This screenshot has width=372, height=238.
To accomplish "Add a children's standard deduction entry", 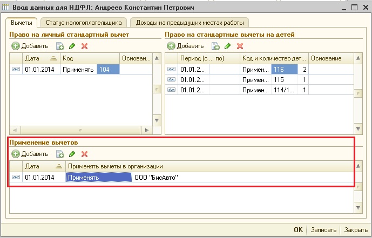I will tap(185, 46).
